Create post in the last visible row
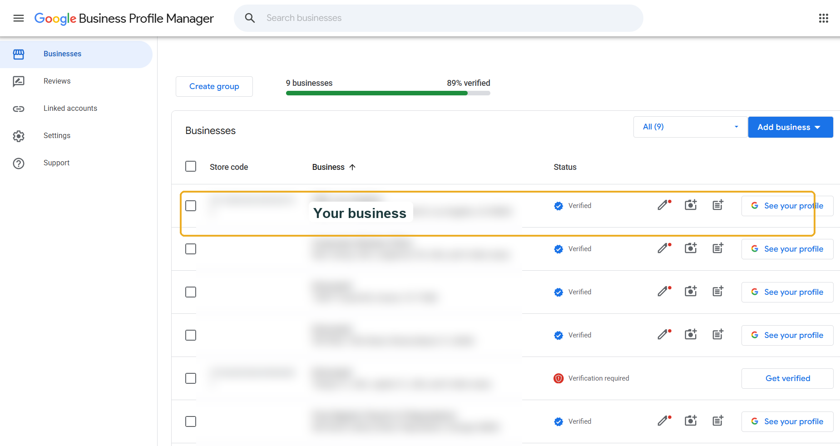 (718, 421)
